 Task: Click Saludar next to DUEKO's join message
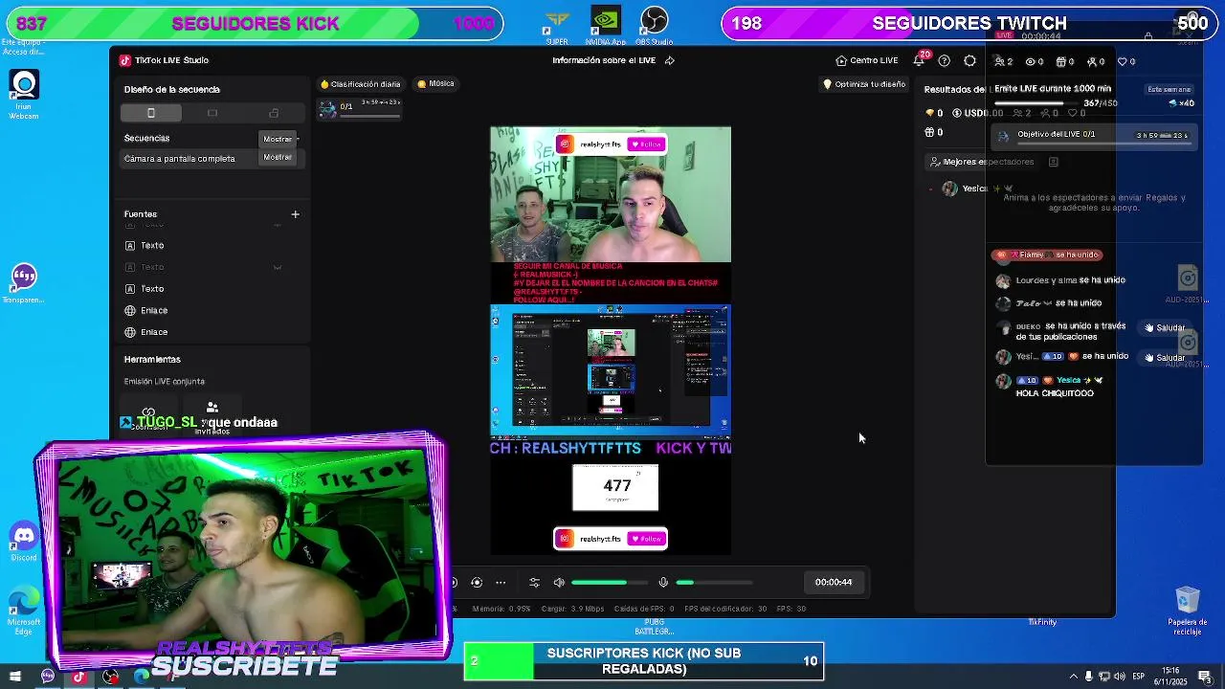pyautogui.click(x=1166, y=328)
